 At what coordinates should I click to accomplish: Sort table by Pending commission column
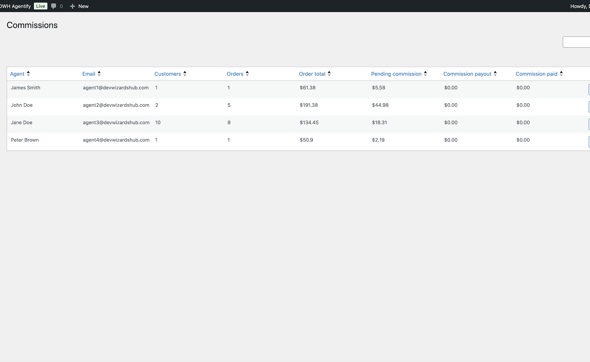tap(396, 74)
